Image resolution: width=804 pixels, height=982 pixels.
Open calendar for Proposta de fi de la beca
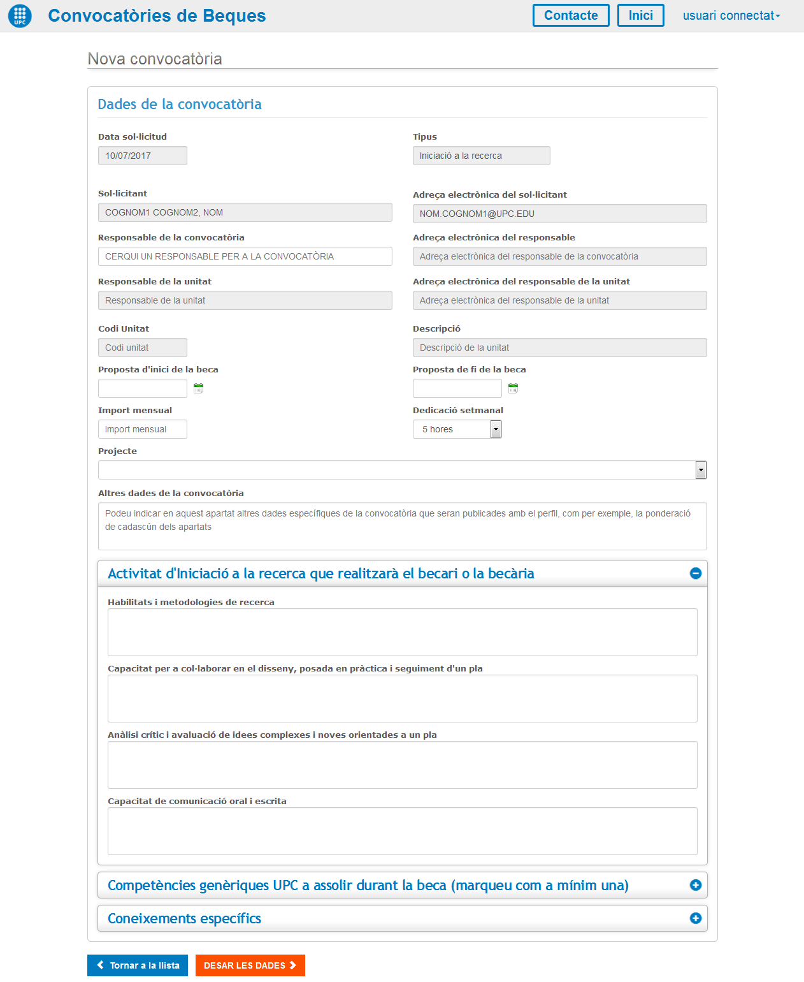(x=513, y=388)
